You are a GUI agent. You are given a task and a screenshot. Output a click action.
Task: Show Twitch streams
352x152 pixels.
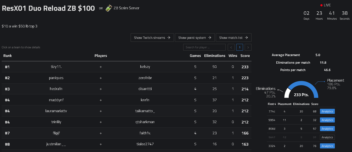152,38
